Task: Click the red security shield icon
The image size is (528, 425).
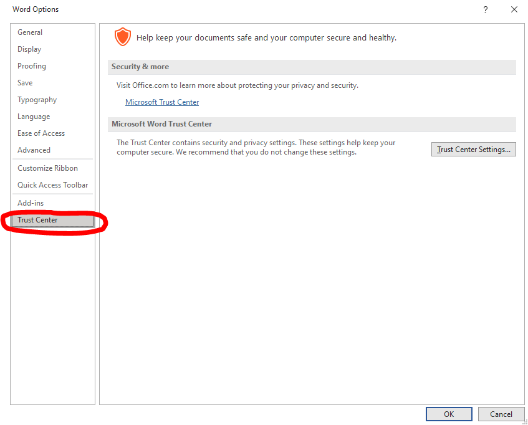Action: [123, 37]
